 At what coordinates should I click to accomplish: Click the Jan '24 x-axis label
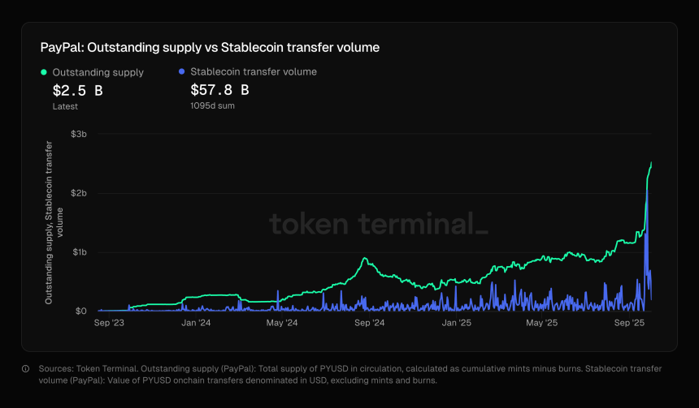coord(196,323)
